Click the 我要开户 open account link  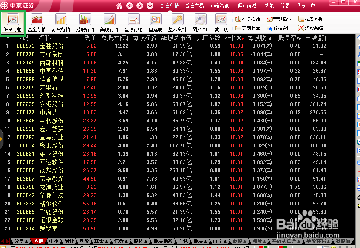coord(306,6)
